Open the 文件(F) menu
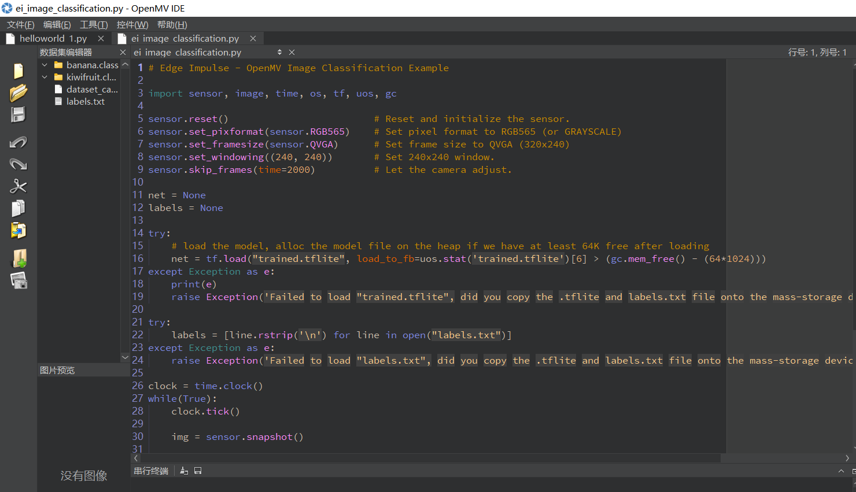Viewport: 856px width, 492px height. coord(21,24)
